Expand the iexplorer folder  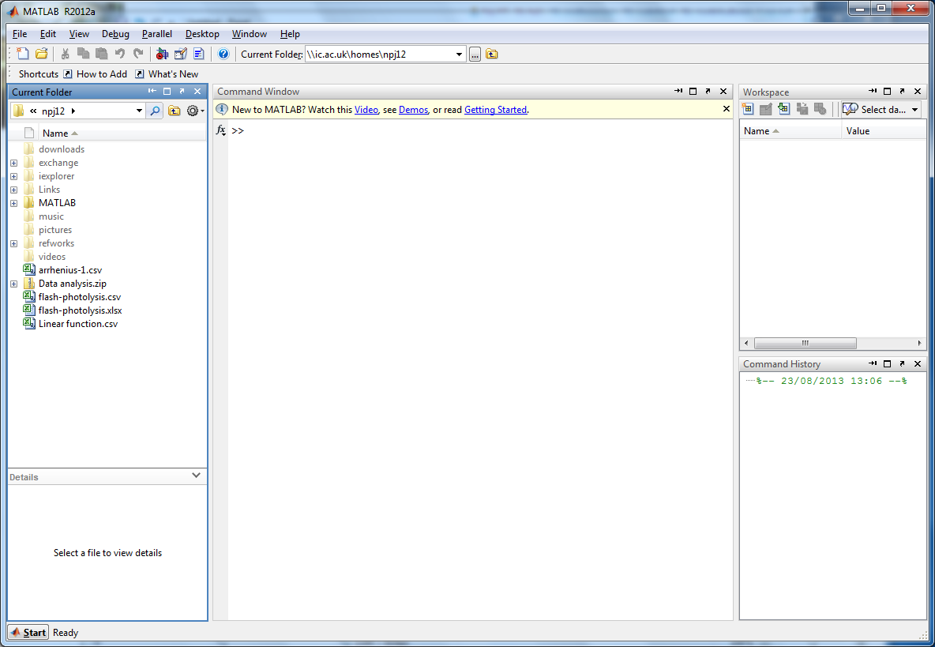(13, 176)
